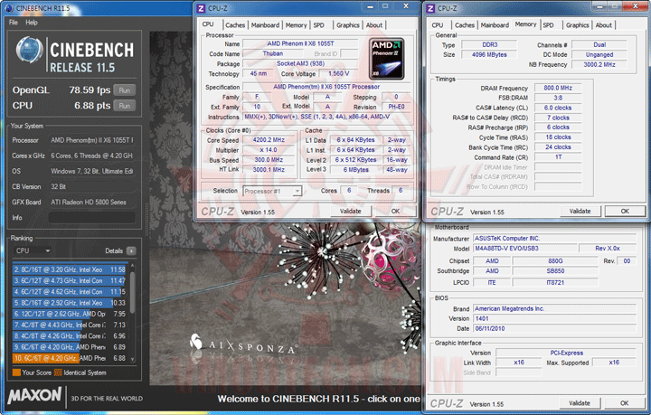
Task: Click the CPU-Z Z icon of Memory window
Action: click(430, 8)
